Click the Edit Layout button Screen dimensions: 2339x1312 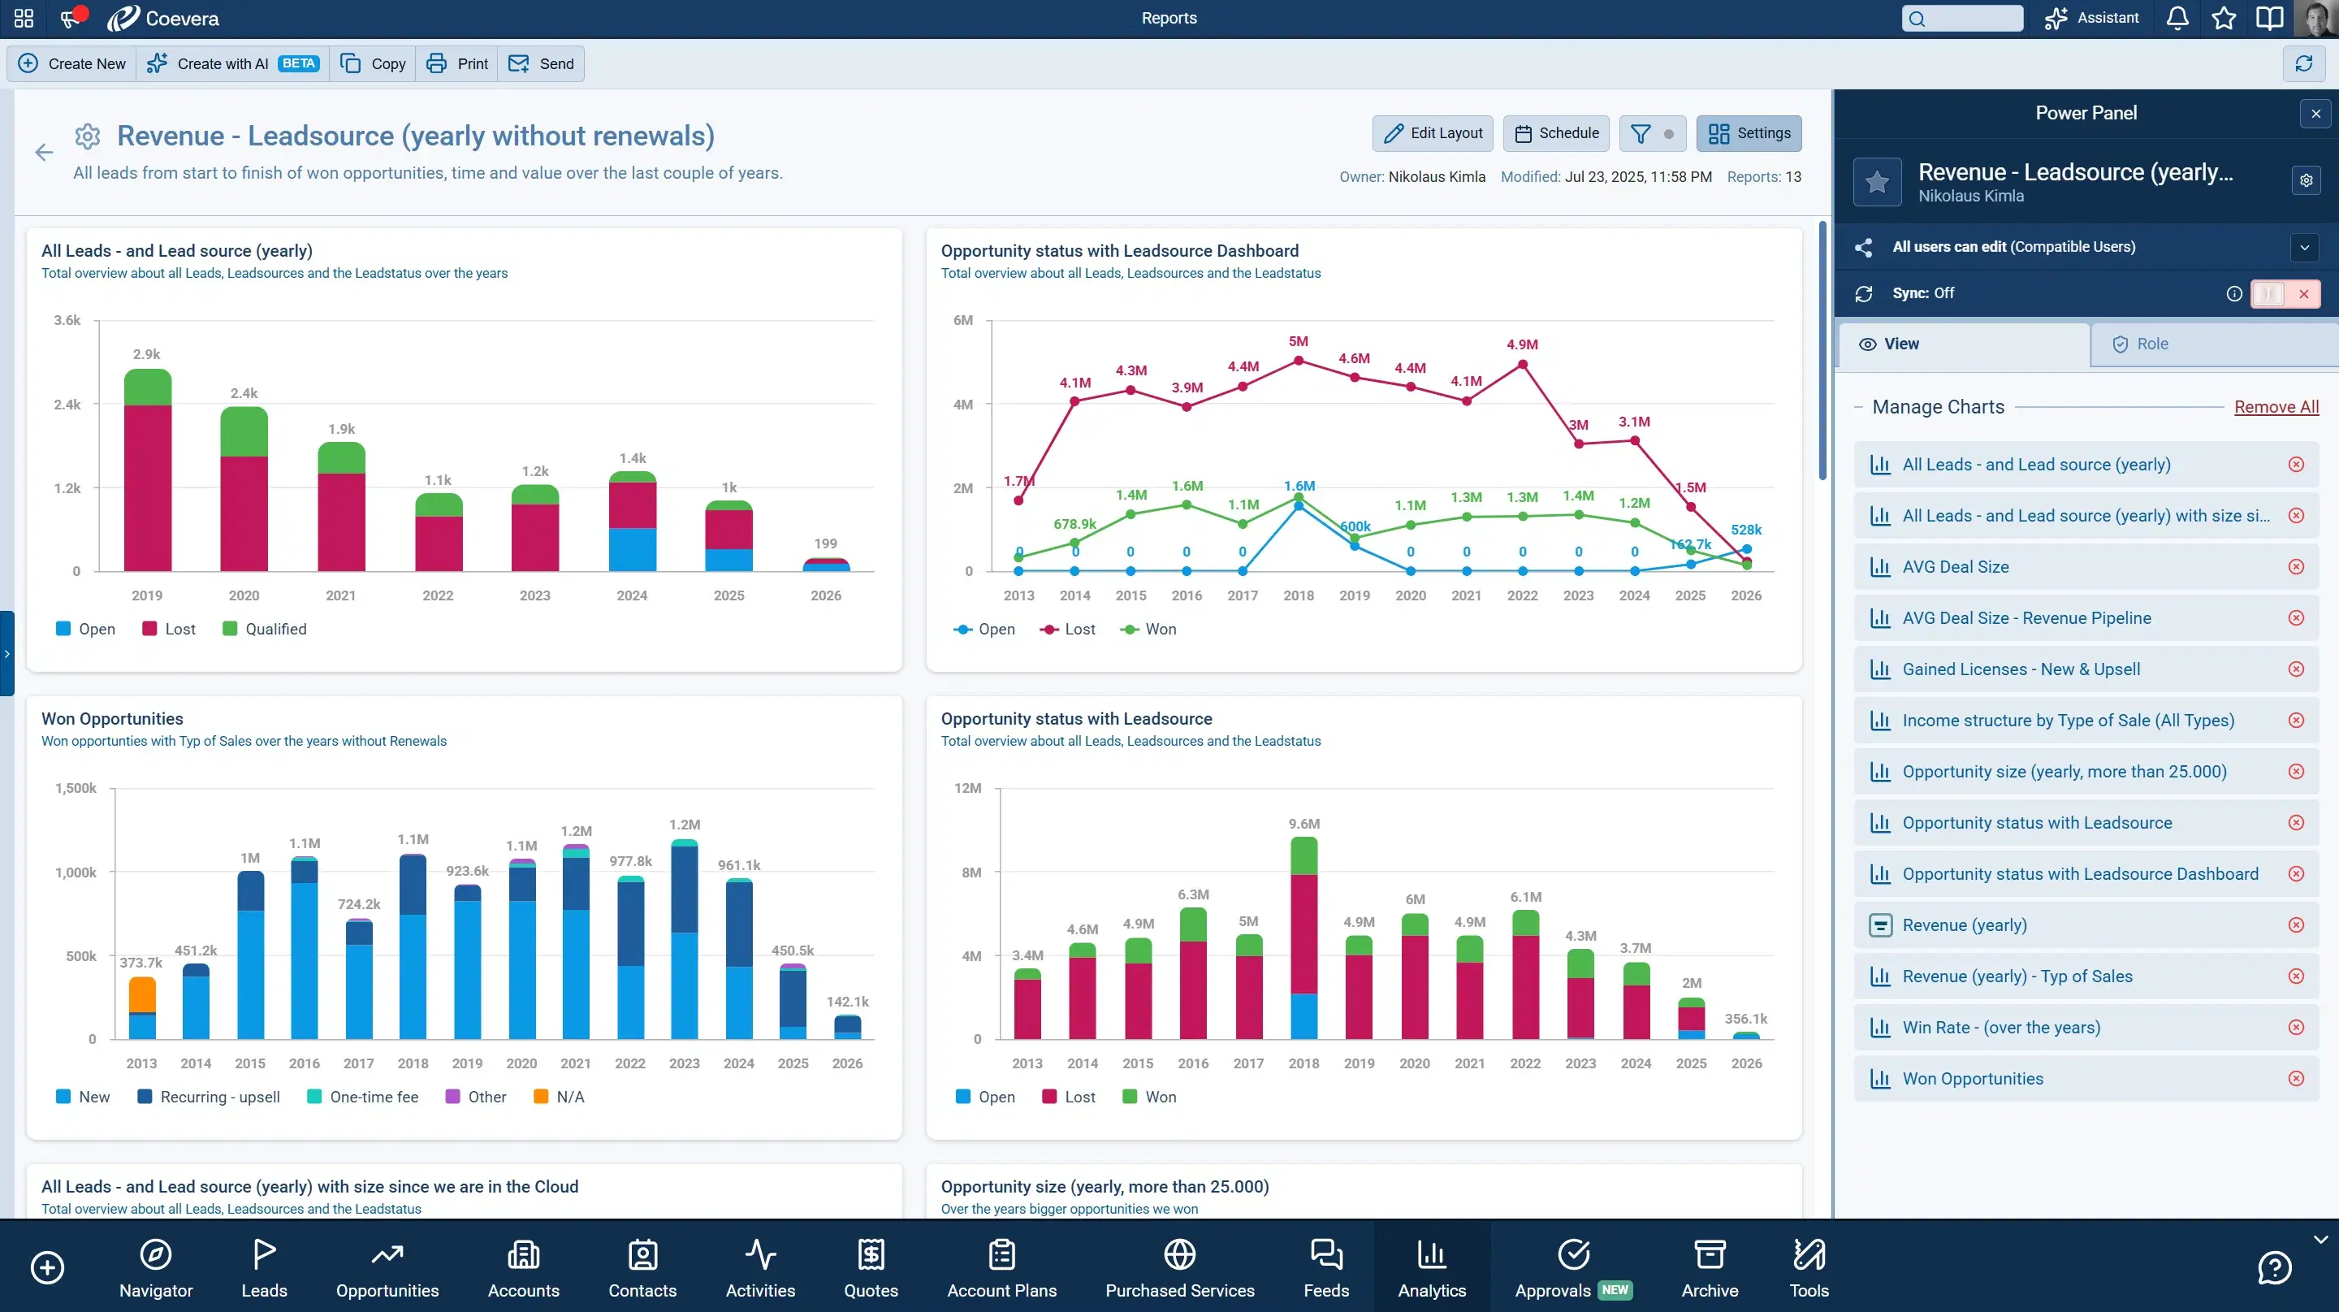tap(1432, 132)
